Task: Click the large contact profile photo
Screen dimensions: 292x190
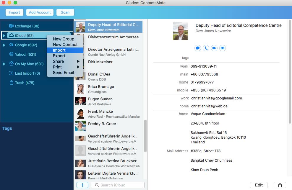Action: (x=180, y=31)
